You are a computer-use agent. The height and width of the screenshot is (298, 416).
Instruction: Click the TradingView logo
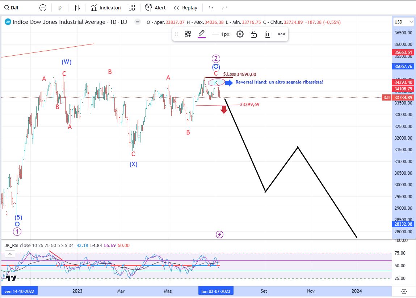11,278
